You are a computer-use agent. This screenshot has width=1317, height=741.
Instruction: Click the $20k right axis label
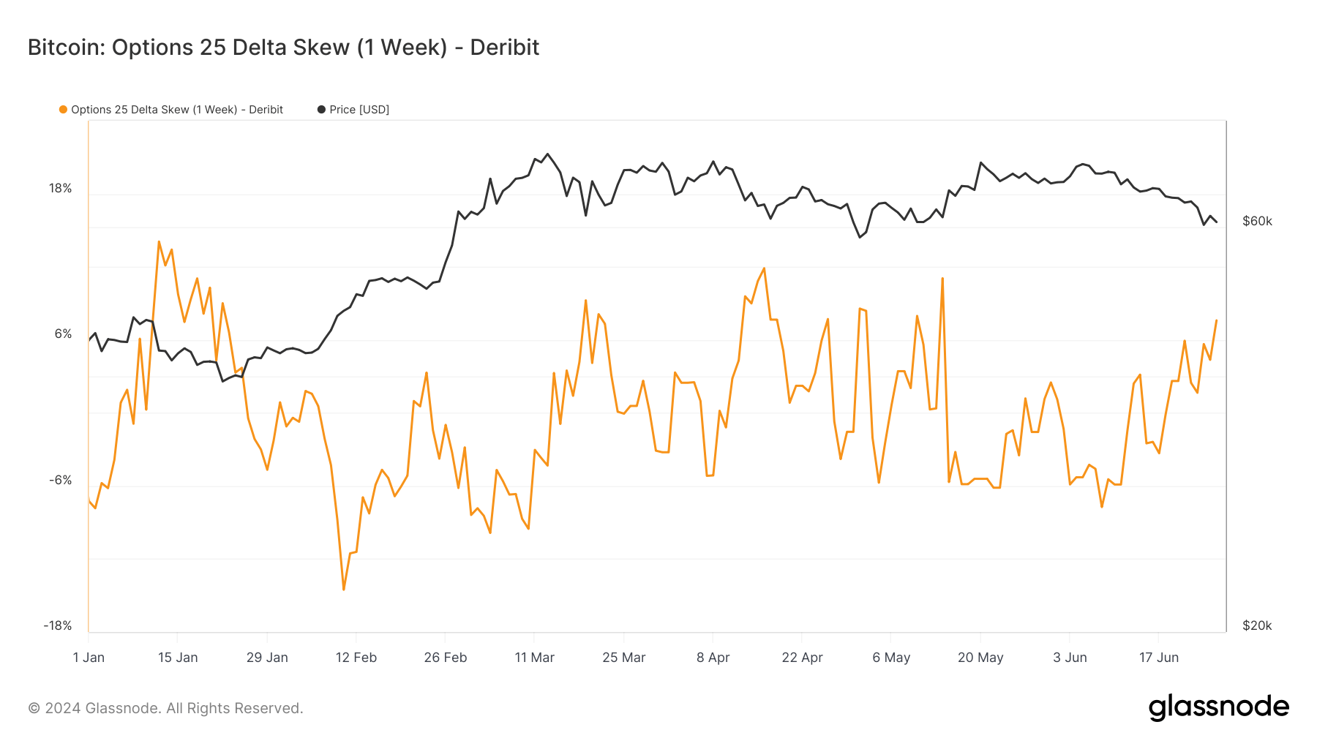[x=1257, y=626]
